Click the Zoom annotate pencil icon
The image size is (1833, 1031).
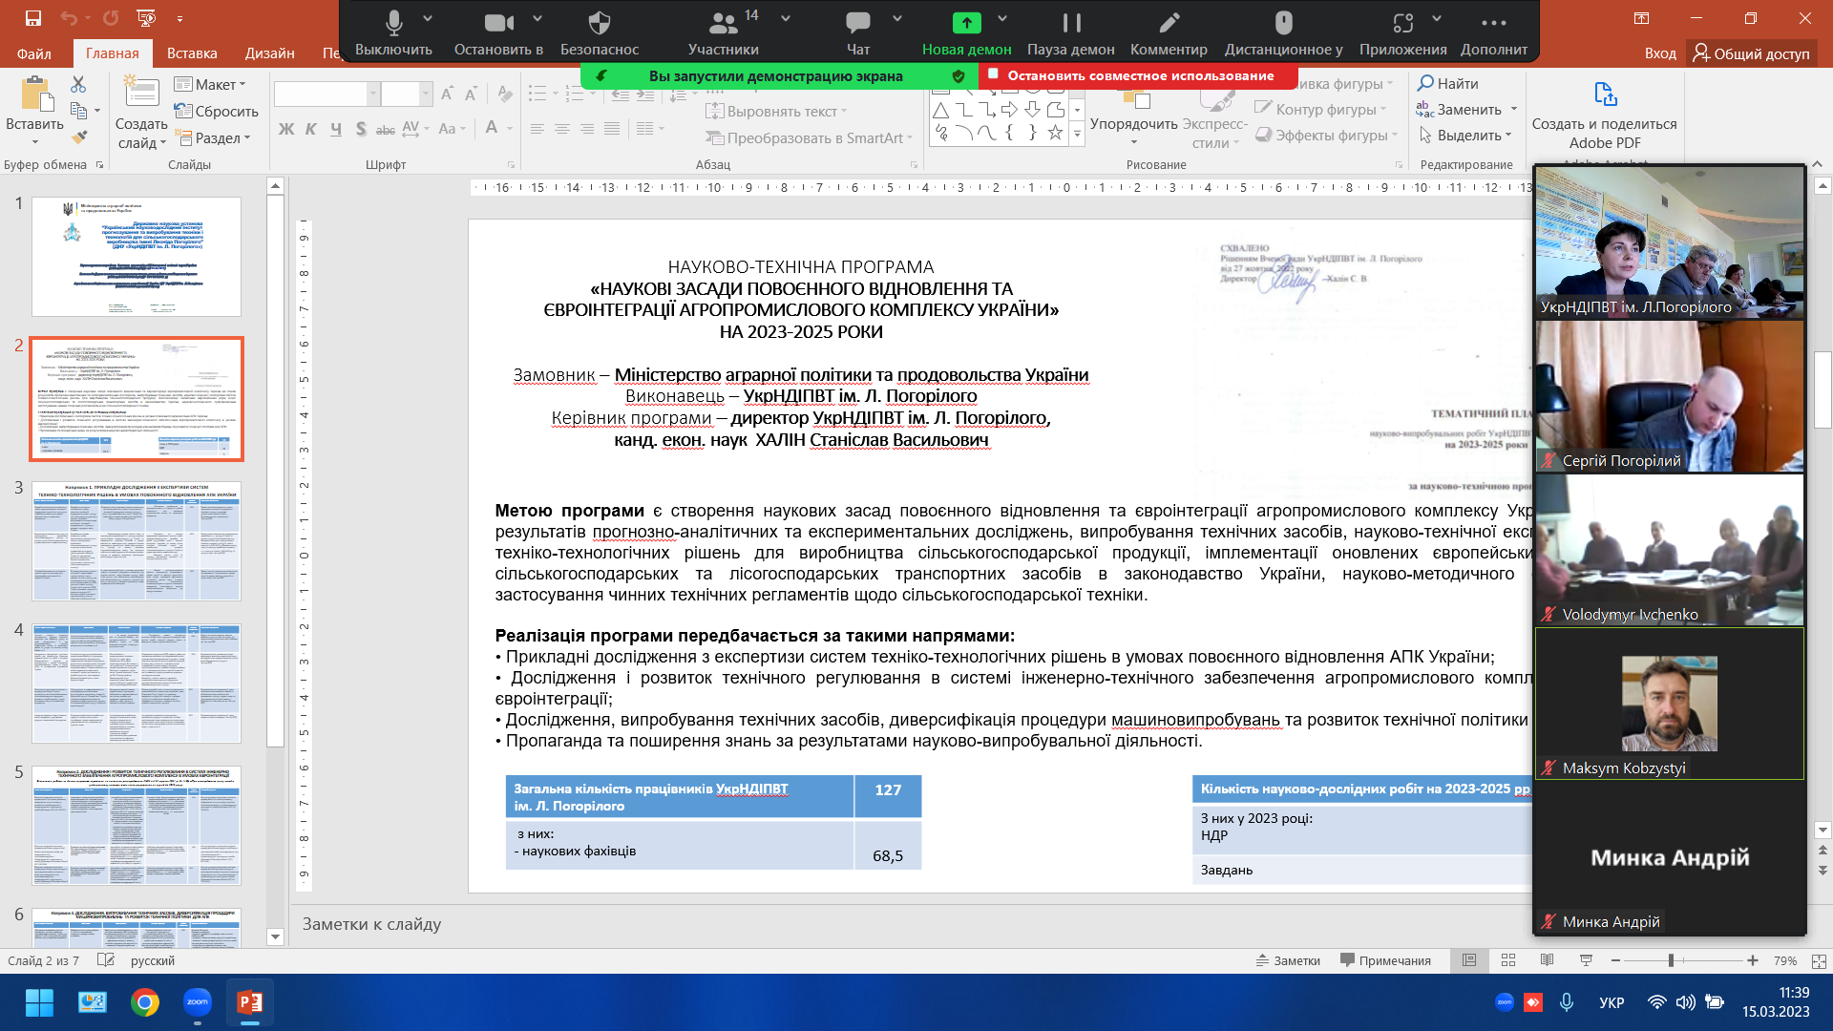pyautogui.click(x=1169, y=23)
